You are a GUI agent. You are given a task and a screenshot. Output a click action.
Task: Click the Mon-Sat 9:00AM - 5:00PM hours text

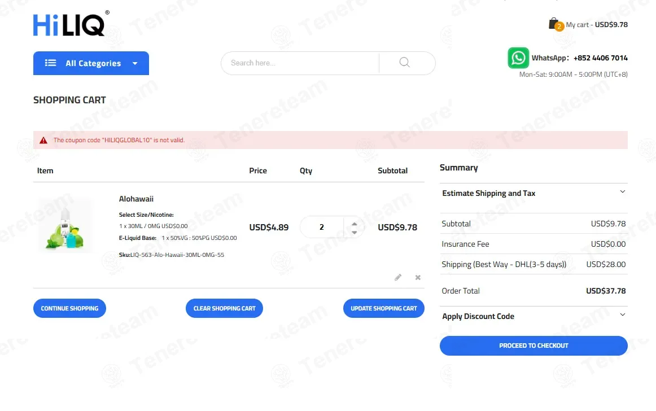(573, 75)
